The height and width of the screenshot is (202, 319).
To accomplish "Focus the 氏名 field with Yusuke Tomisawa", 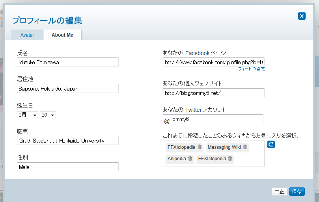I will (68, 62).
